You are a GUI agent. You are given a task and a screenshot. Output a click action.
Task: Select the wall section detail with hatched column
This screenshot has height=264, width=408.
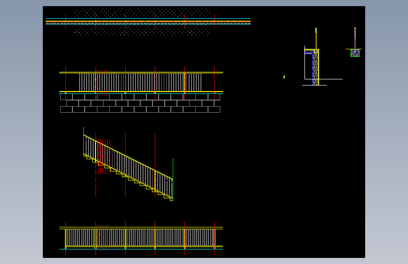(x=322, y=56)
